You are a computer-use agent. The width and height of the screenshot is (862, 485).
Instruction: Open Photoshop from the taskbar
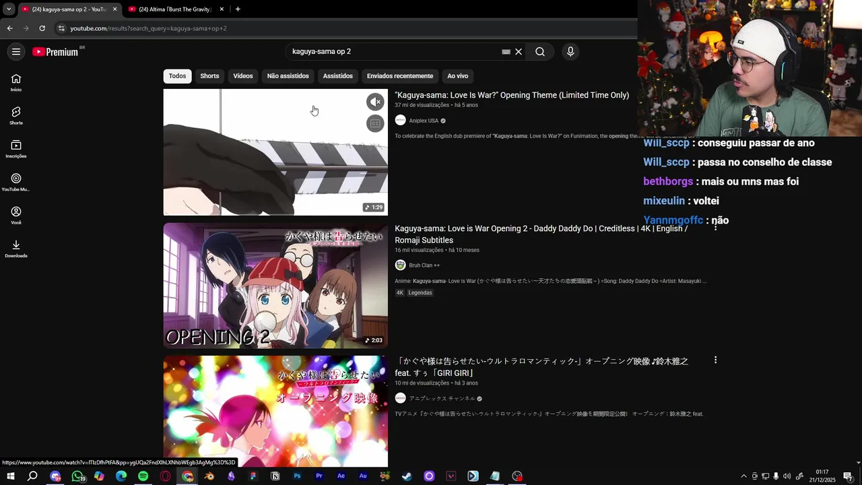[x=297, y=476]
